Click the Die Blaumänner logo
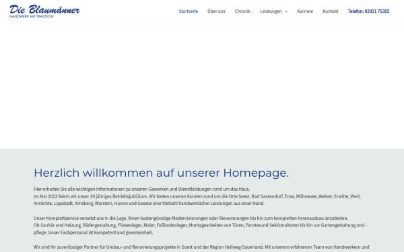Viewport: 404px width, 252px height. click(44, 11)
